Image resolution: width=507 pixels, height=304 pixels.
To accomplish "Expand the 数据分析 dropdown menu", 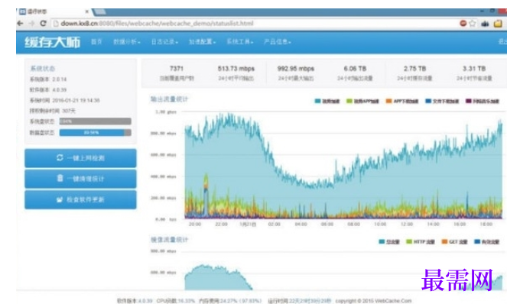I will (126, 42).
